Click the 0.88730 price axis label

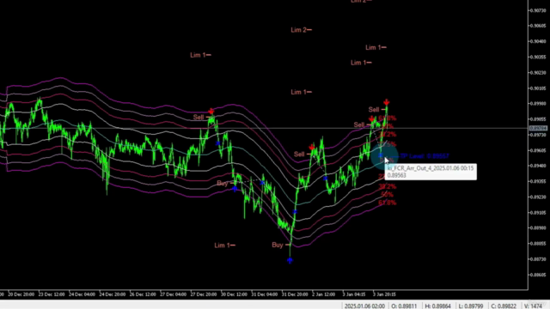coord(539,259)
